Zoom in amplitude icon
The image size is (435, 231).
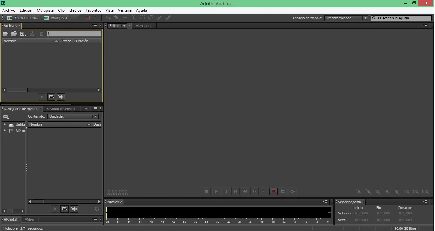[359, 192]
